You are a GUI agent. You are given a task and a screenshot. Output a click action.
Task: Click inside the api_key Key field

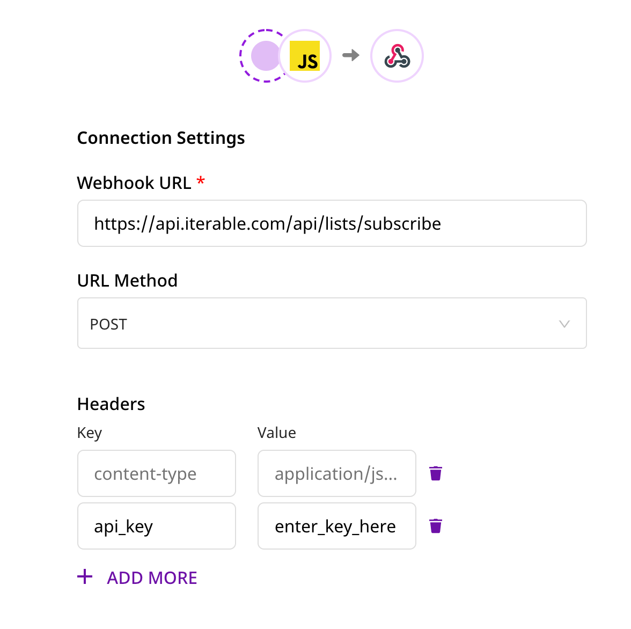click(x=156, y=526)
